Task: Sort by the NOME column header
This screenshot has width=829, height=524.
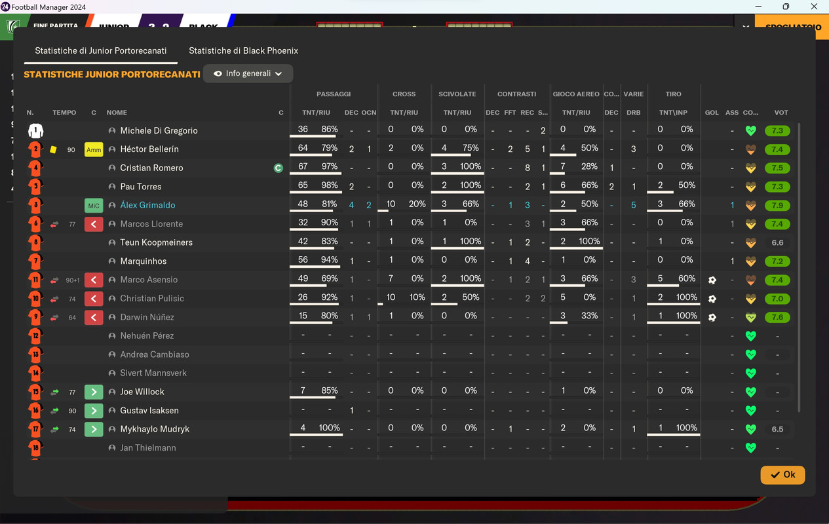Action: [x=117, y=113]
